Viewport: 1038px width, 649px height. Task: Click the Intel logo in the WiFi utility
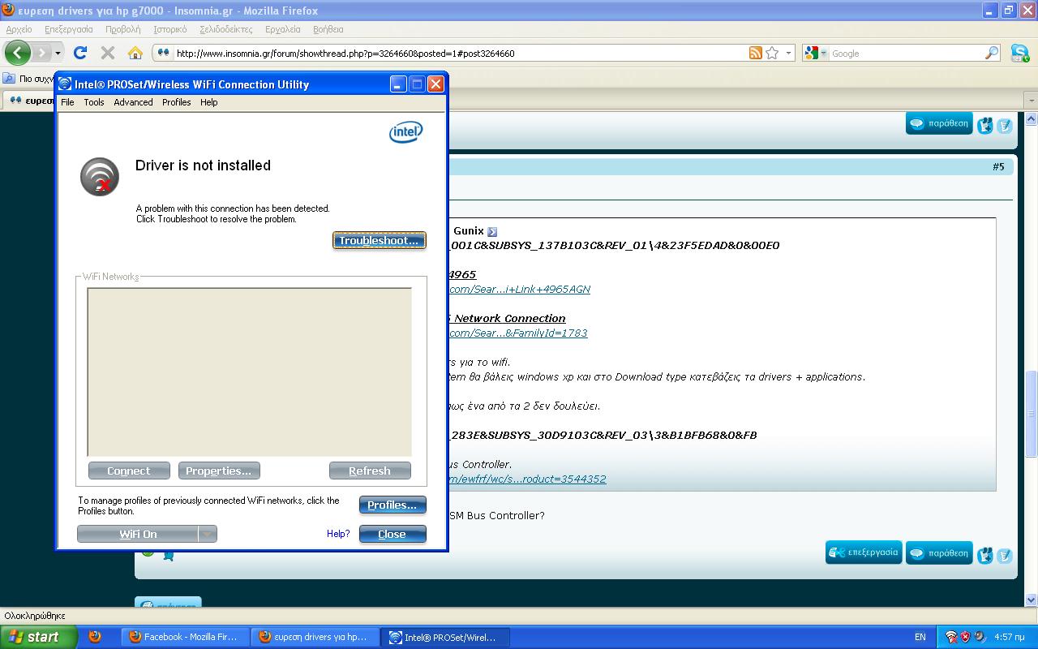click(x=405, y=132)
